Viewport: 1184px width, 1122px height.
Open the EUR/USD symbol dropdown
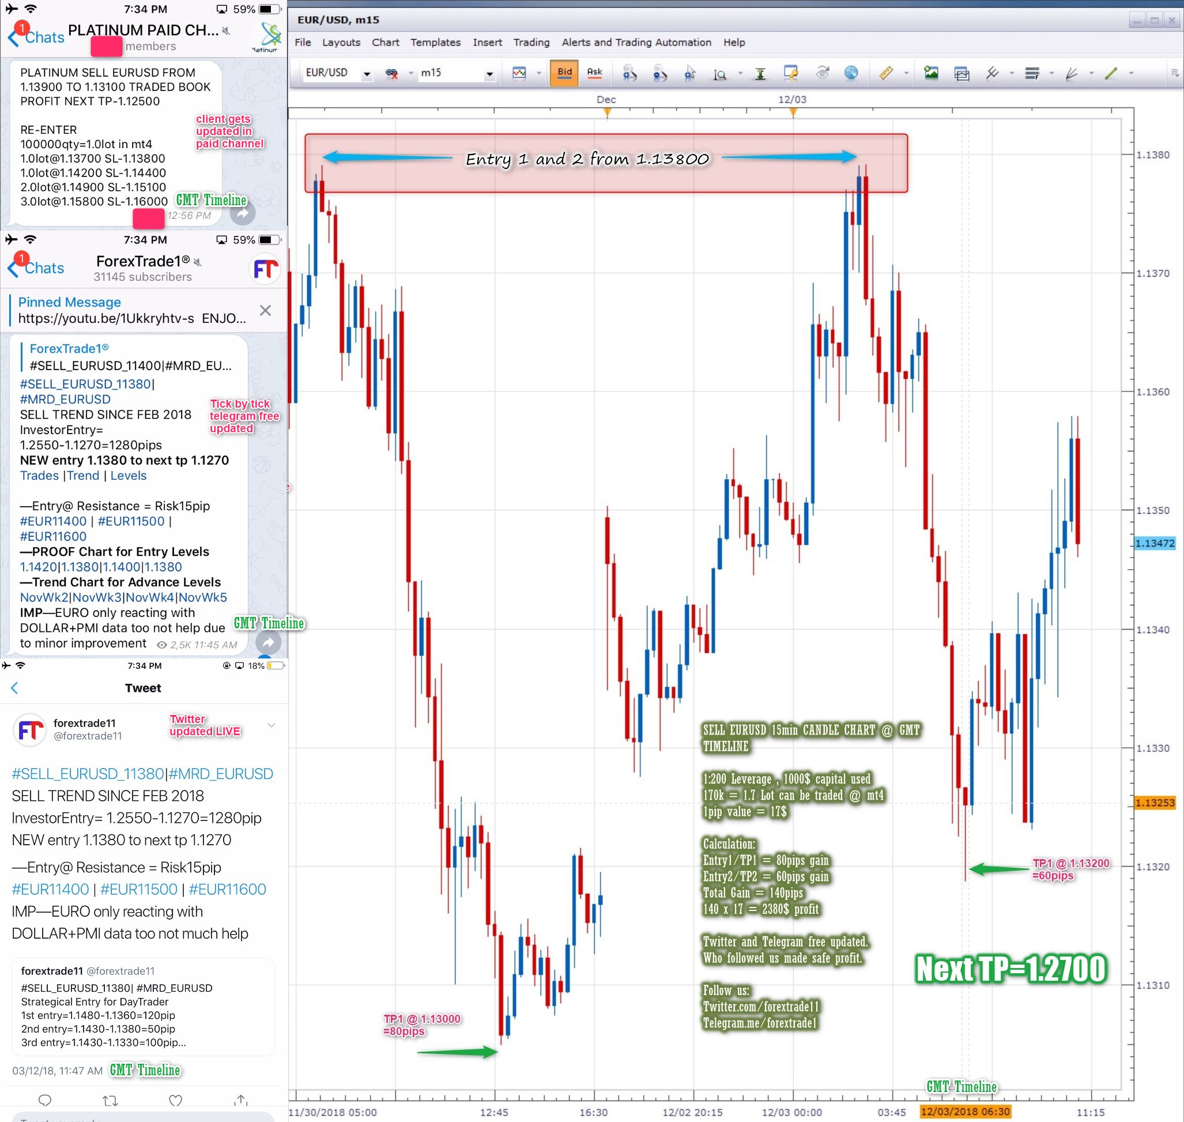click(367, 74)
